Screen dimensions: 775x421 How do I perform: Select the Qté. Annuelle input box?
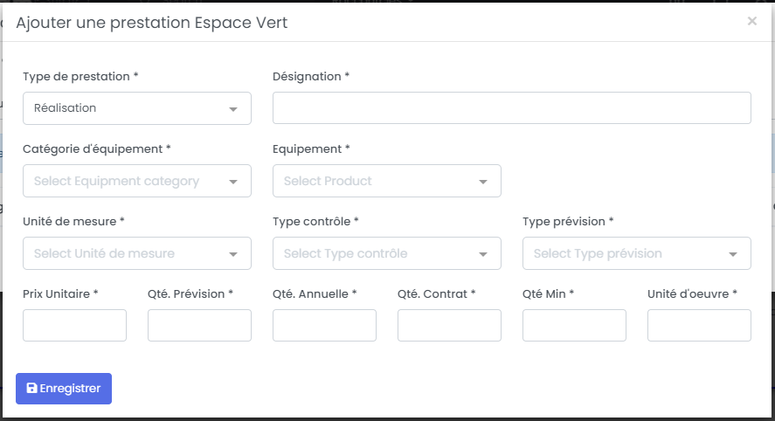click(x=324, y=325)
